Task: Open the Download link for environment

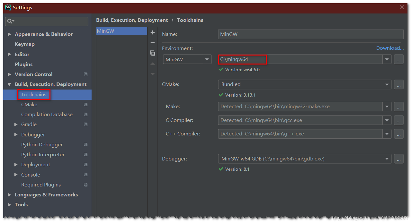Action: pyautogui.click(x=390, y=48)
